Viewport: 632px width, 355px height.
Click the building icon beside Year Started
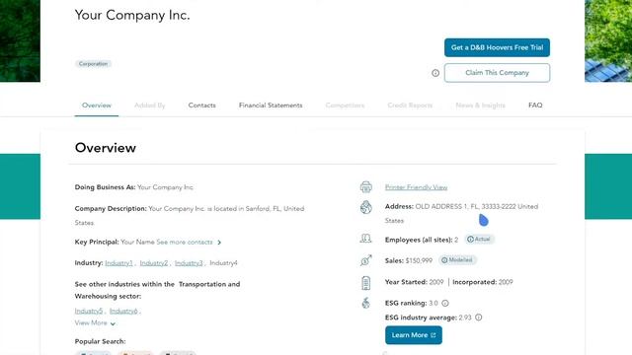point(366,283)
